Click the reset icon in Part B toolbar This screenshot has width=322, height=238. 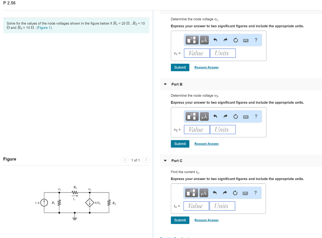[235, 116]
